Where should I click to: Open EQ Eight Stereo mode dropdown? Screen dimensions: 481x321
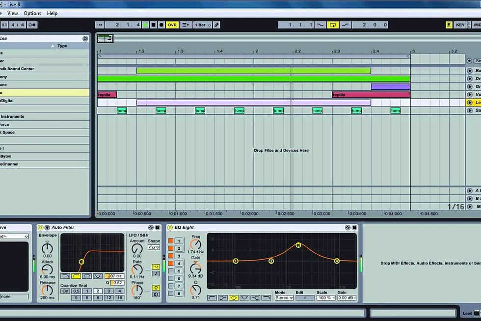(284, 297)
